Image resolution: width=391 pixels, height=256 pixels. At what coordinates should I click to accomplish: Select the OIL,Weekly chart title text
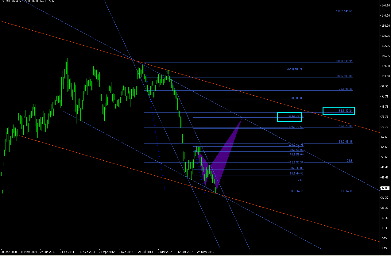point(13,2)
